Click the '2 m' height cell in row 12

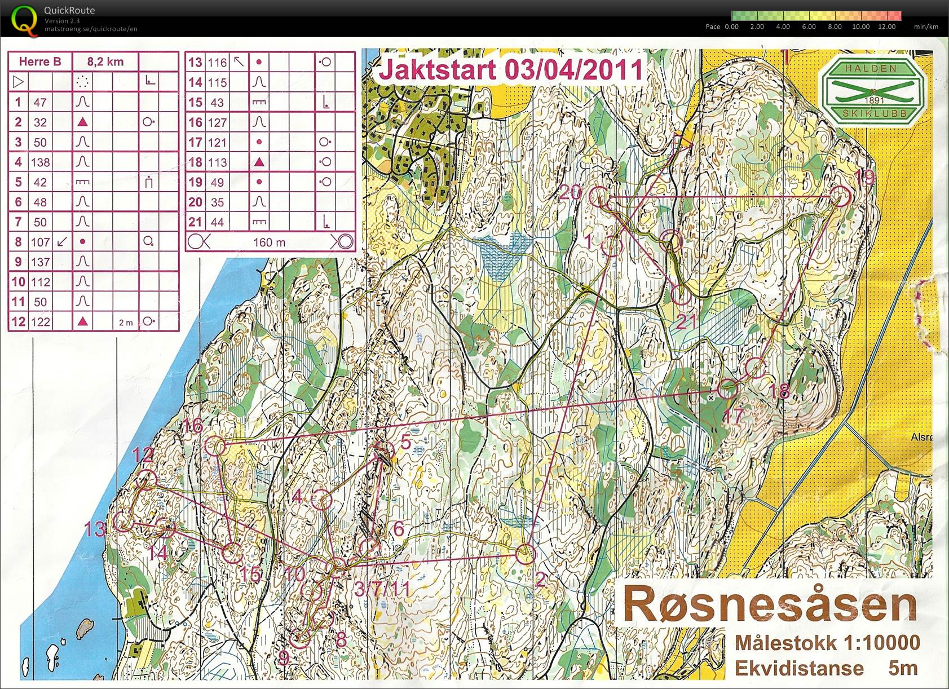125,323
